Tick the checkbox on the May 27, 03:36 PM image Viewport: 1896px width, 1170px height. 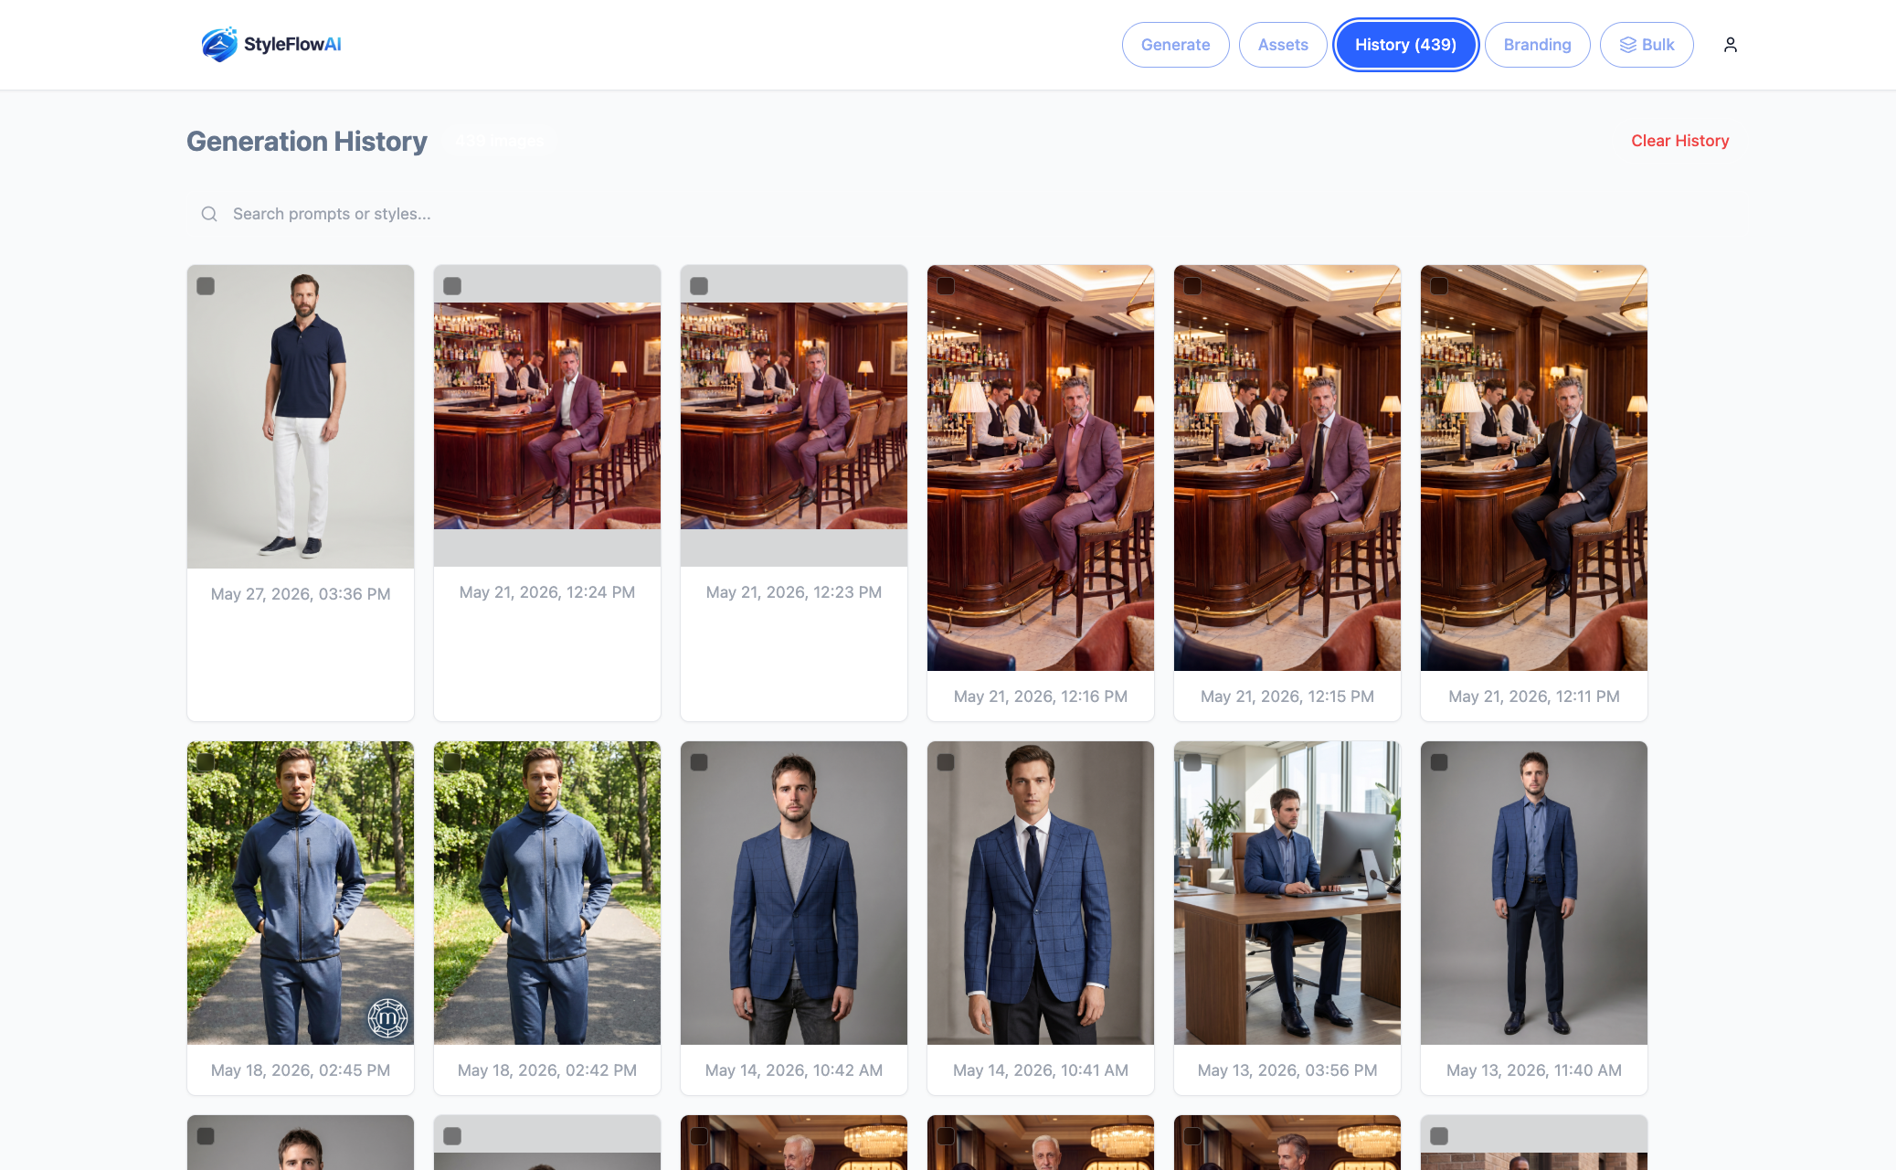coord(206,286)
